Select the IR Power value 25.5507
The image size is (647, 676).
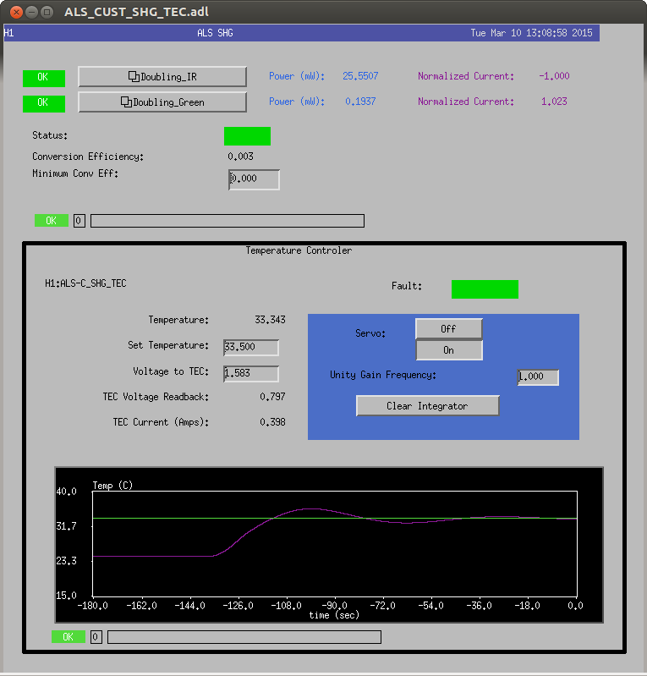tap(360, 76)
